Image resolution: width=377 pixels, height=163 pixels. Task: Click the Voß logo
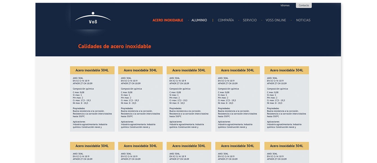tap(93, 19)
